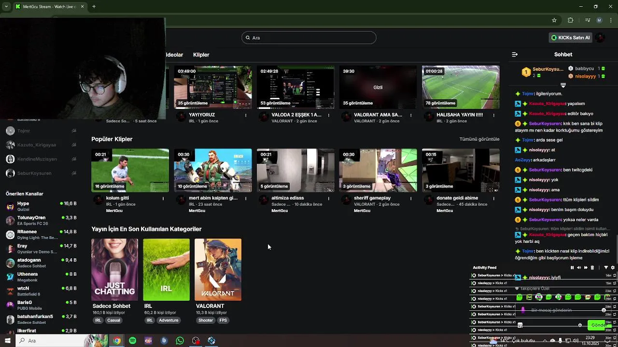Click Tümünü görüntüle for popular clips
The image size is (618, 347).
(x=479, y=139)
